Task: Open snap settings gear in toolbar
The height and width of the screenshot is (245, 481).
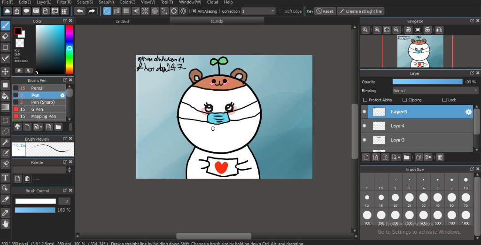Action: 184,11
